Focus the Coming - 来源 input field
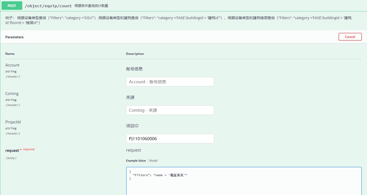The width and height of the screenshot is (367, 195). click(170, 110)
